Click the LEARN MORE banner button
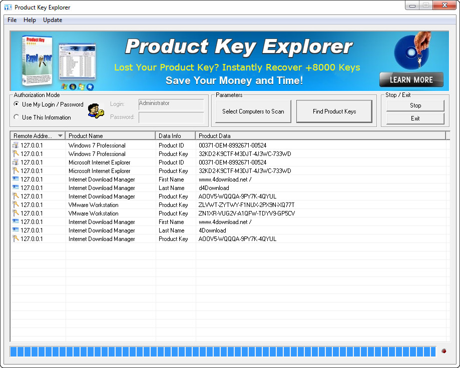Viewport: 460px width, 368px height. click(x=411, y=79)
